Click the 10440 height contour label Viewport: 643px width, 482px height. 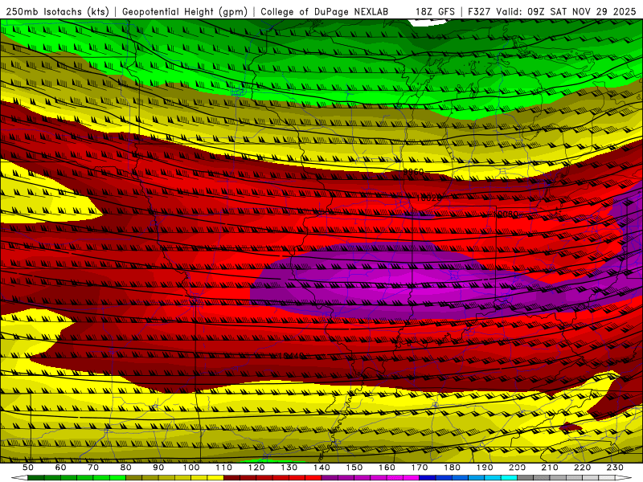point(290,356)
